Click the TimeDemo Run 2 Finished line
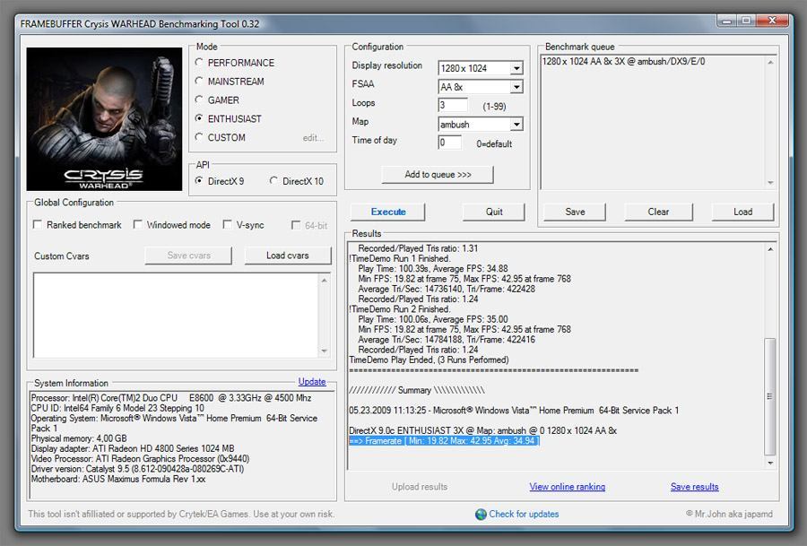 click(x=399, y=309)
